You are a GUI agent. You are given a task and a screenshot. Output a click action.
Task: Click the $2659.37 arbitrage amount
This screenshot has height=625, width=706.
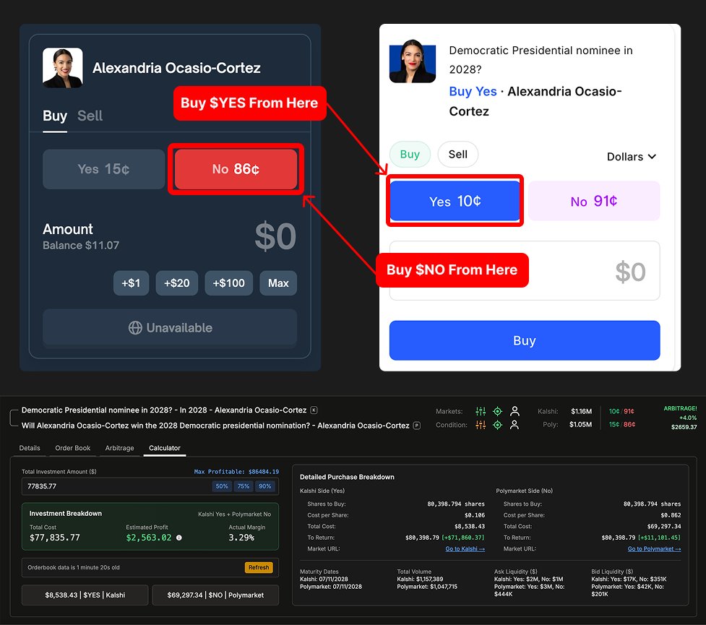point(684,427)
